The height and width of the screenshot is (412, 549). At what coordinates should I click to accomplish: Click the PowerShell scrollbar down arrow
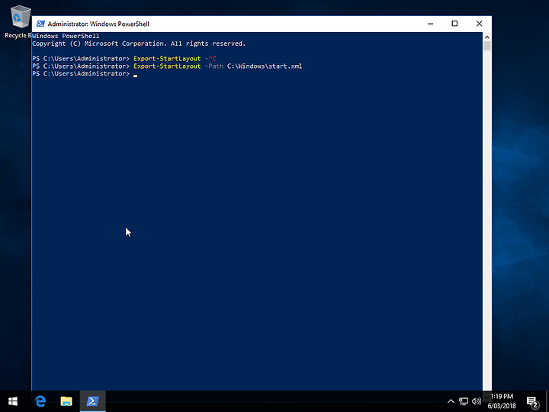pos(486,397)
